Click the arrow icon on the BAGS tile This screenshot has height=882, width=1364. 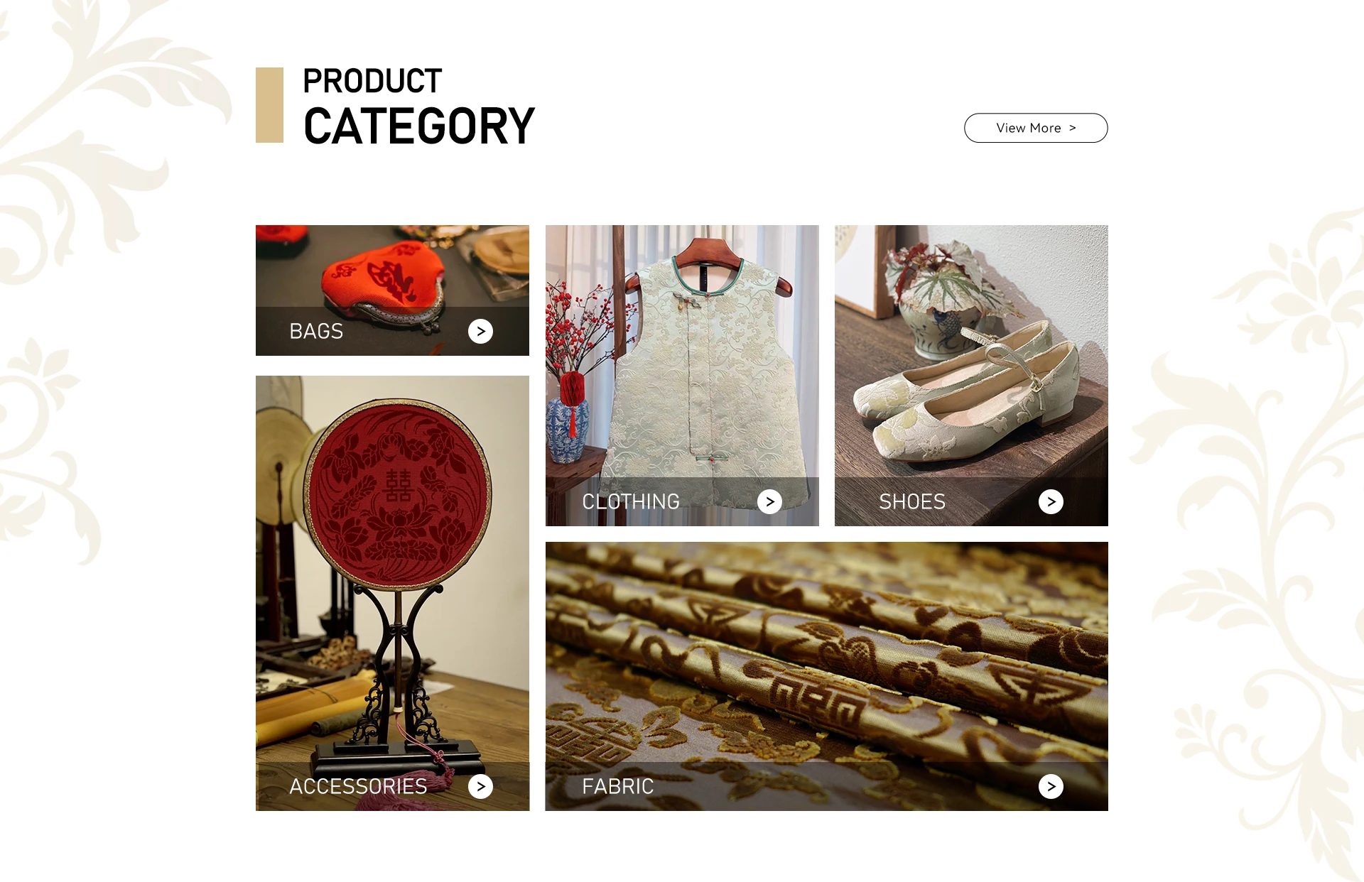tap(480, 331)
